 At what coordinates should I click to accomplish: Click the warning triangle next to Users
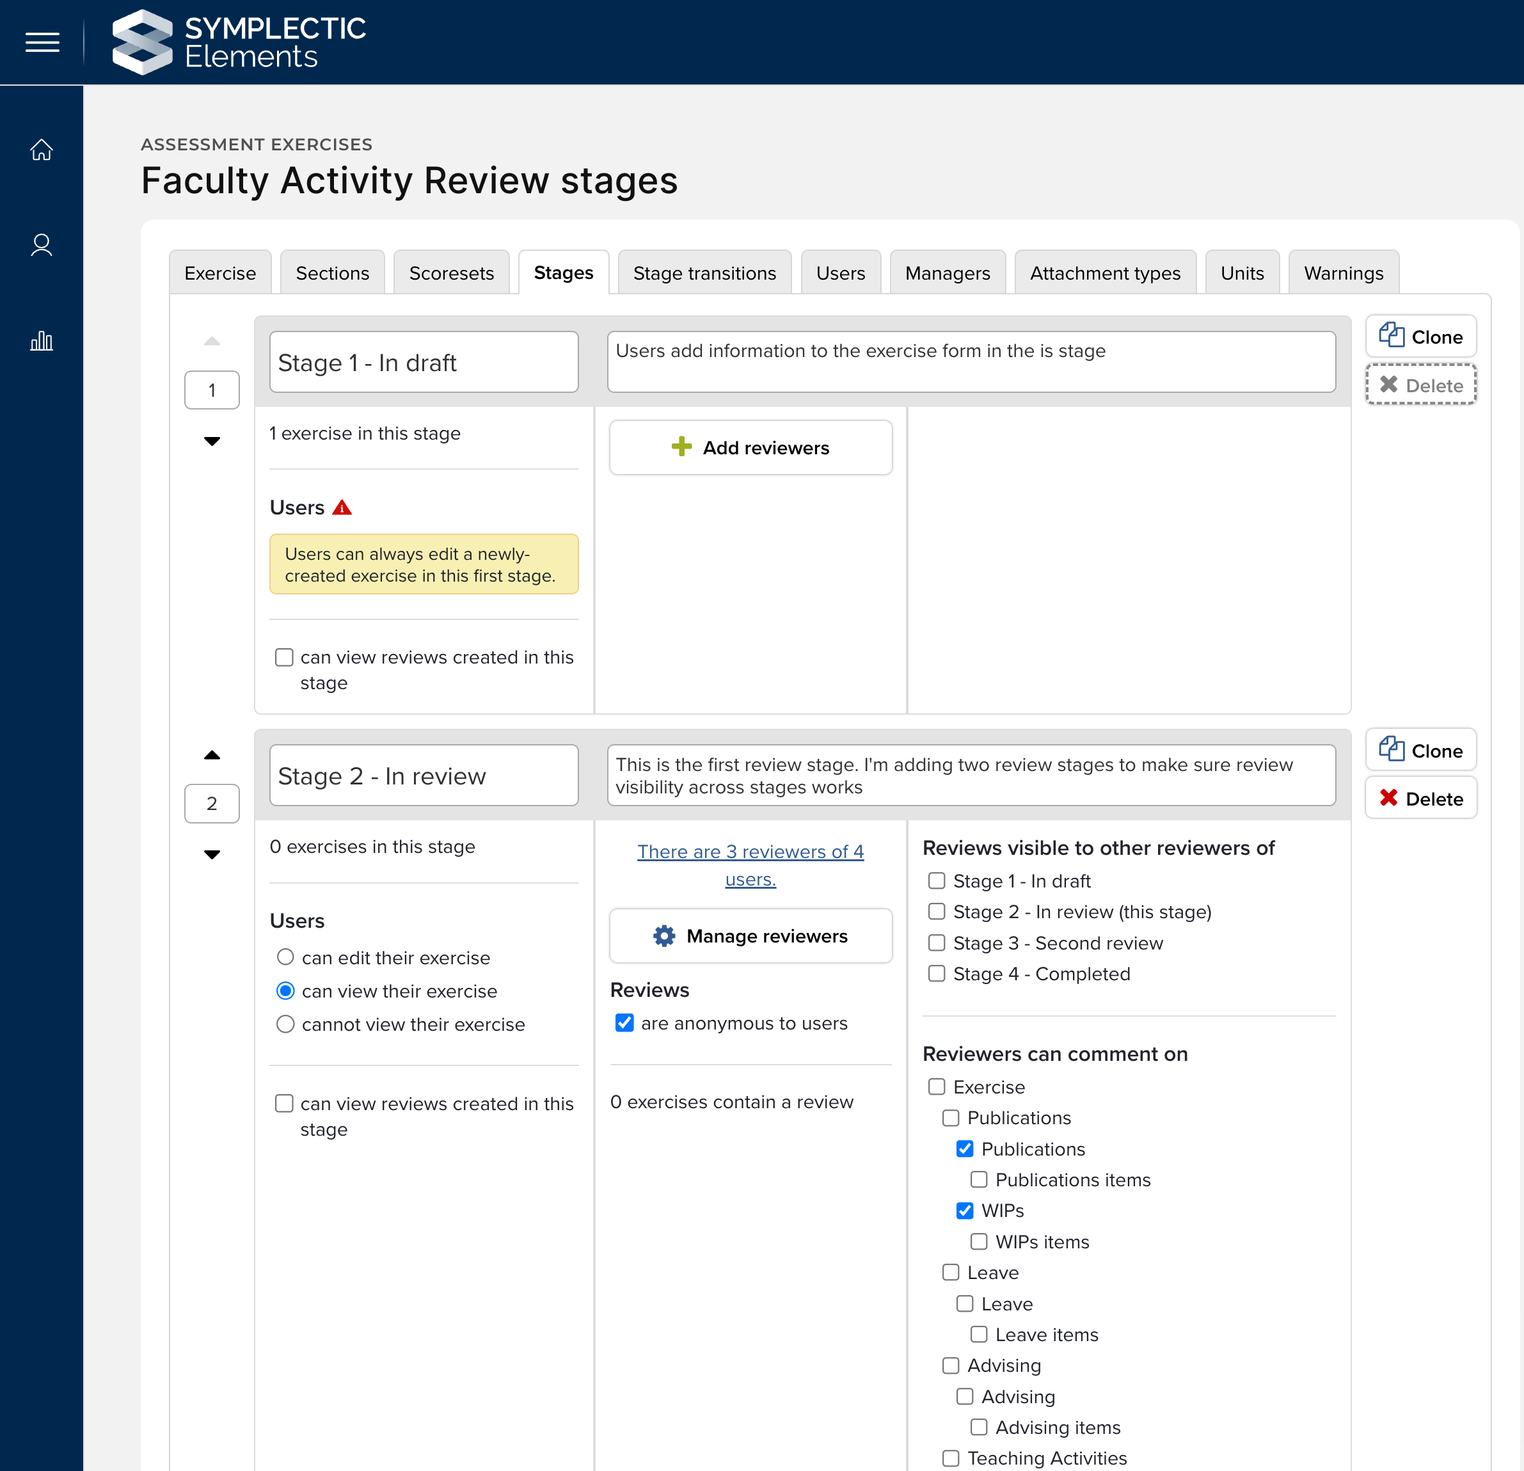[342, 507]
